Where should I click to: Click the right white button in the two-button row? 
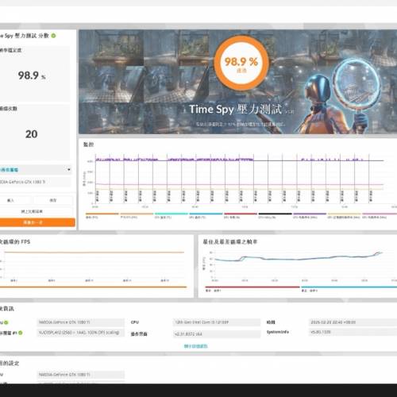[53, 200]
